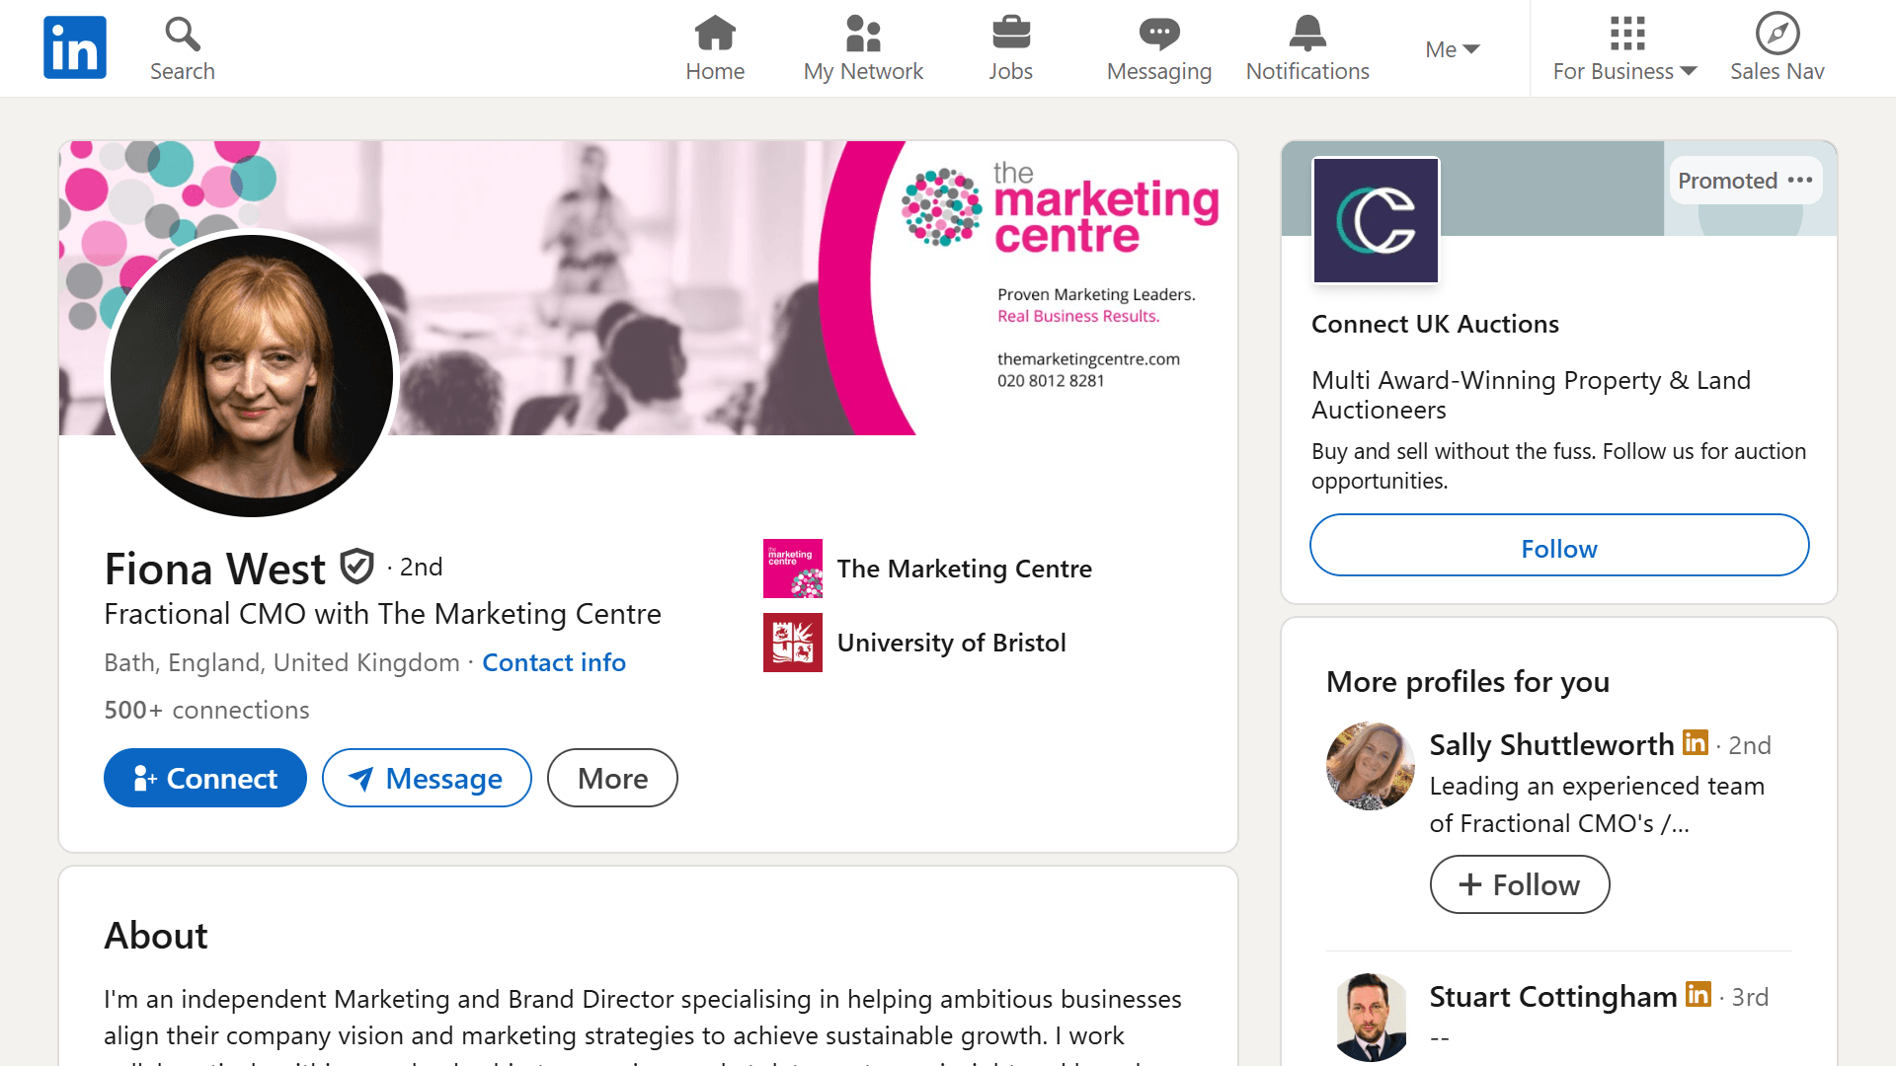
Task: View Fiona West's Contact info
Action: 553,662
